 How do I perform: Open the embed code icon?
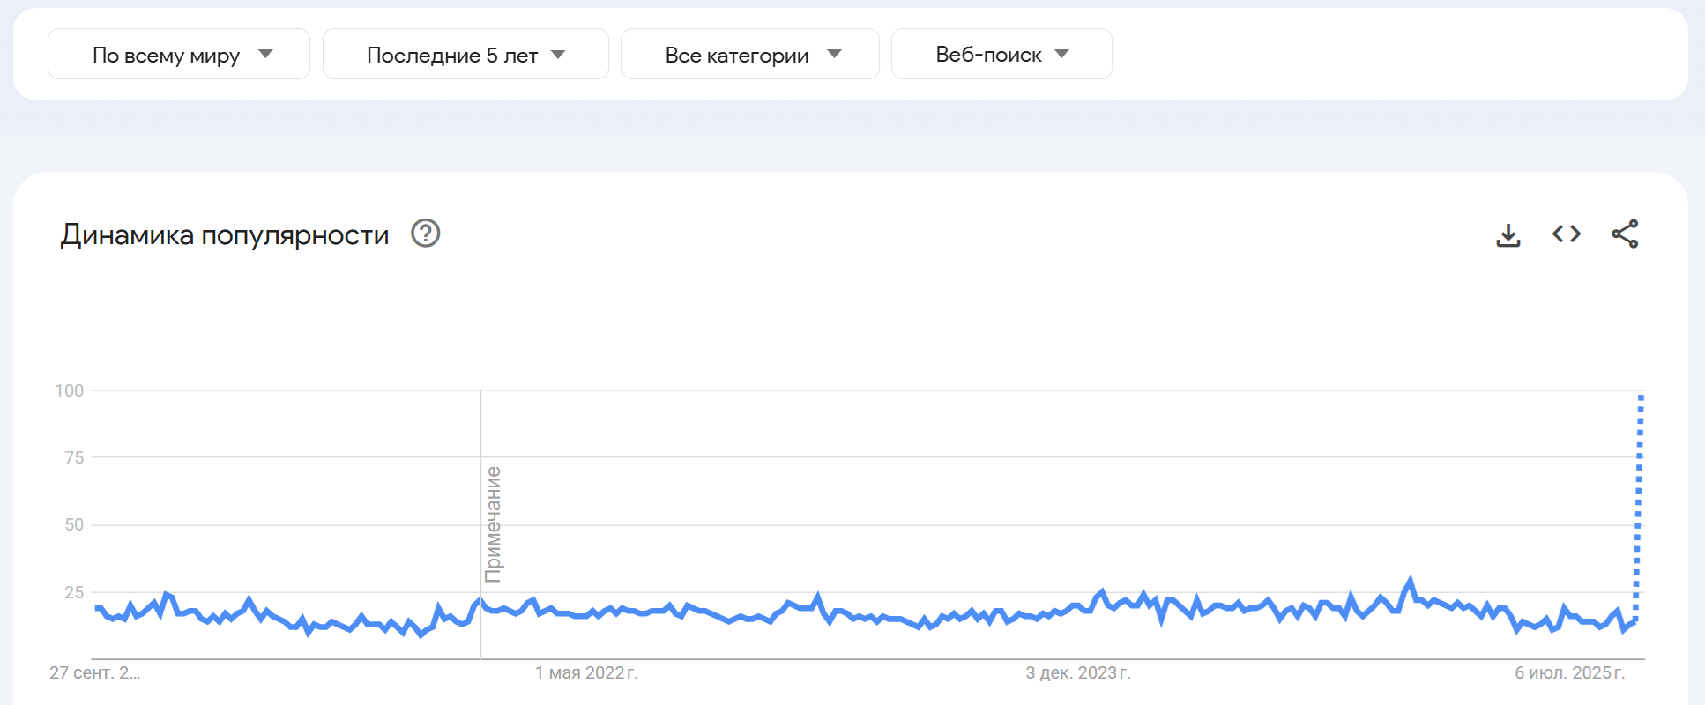pos(1567,234)
